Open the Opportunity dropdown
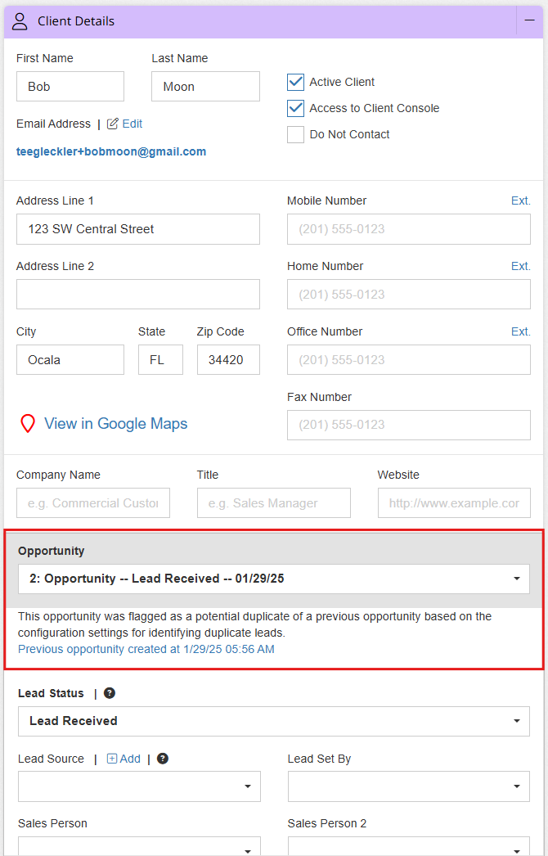Image resolution: width=548 pixels, height=856 pixels. [x=515, y=579]
